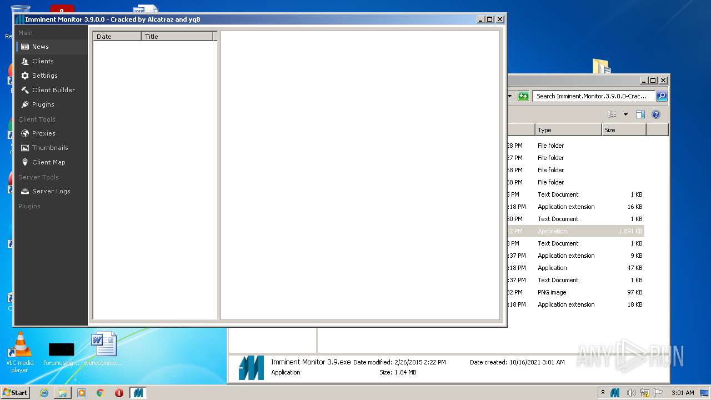Screen dimensions: 711x400
Task: Open Windows Explorer taskbar button
Action: (63, 393)
